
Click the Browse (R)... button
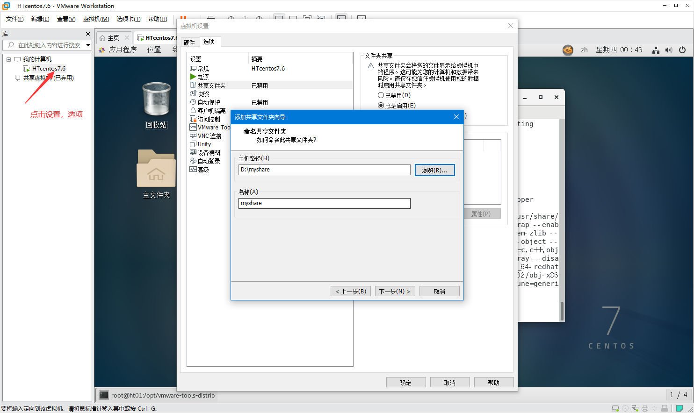pyautogui.click(x=434, y=170)
